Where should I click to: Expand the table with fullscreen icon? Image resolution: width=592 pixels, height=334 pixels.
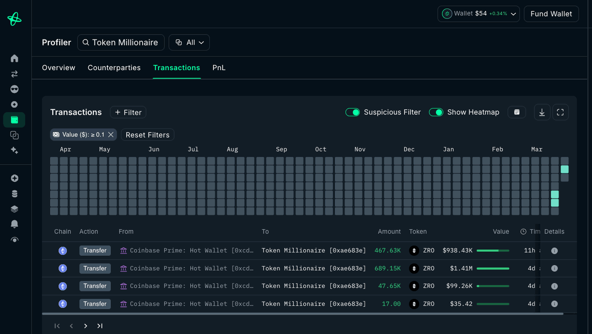click(x=560, y=112)
